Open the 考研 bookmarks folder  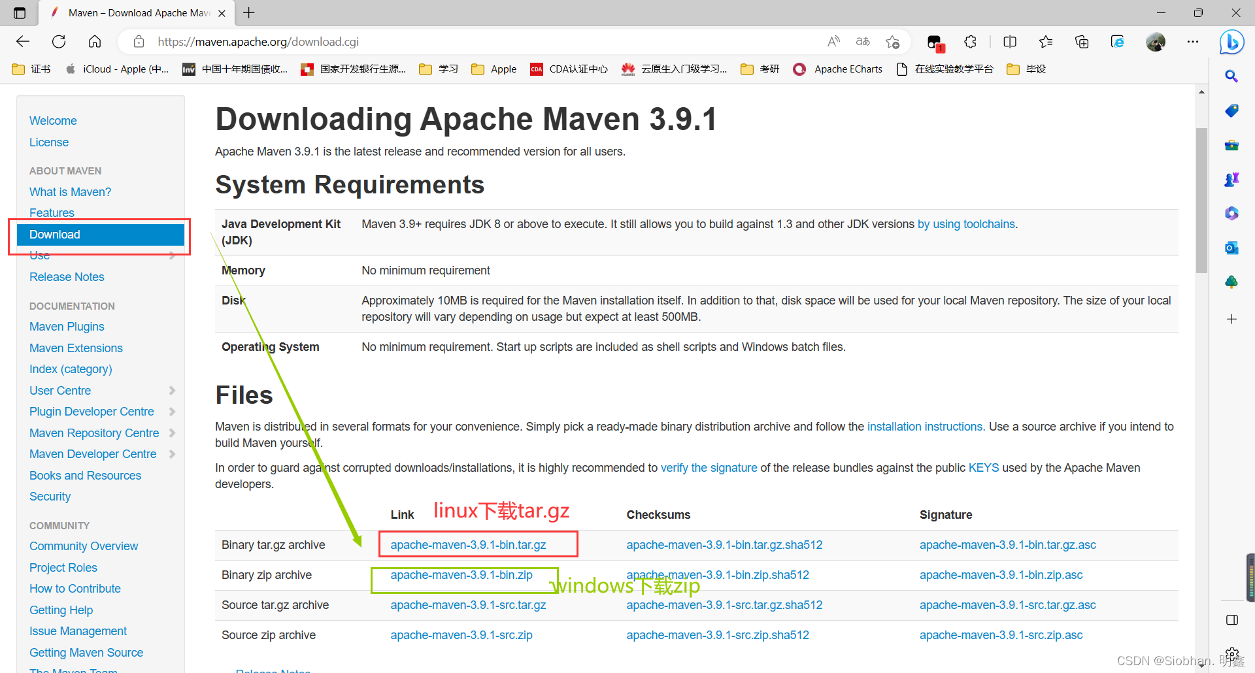click(760, 69)
